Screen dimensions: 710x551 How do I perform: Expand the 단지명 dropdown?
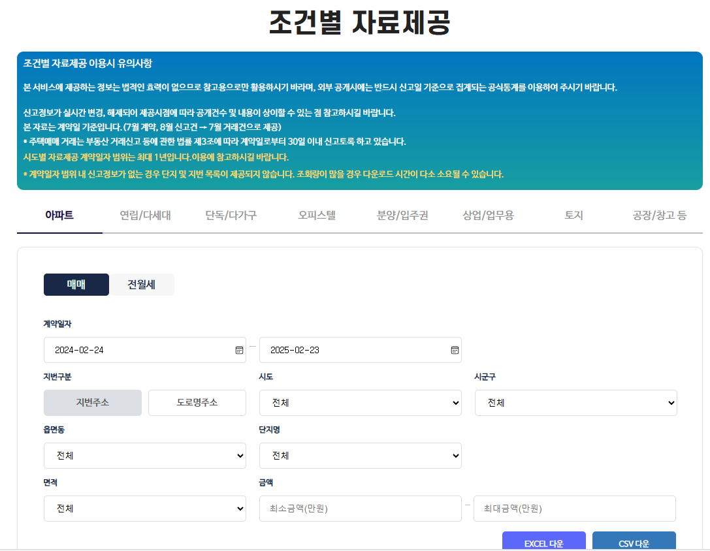click(360, 456)
